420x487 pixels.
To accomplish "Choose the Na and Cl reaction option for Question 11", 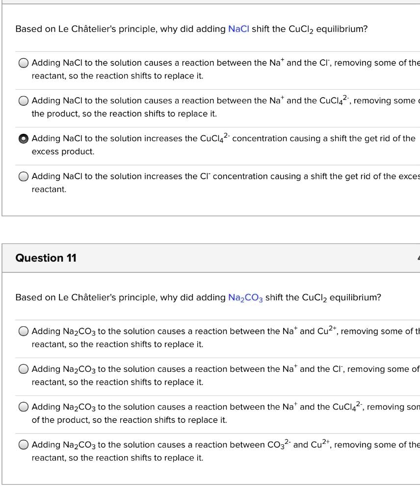I will (x=23, y=369).
